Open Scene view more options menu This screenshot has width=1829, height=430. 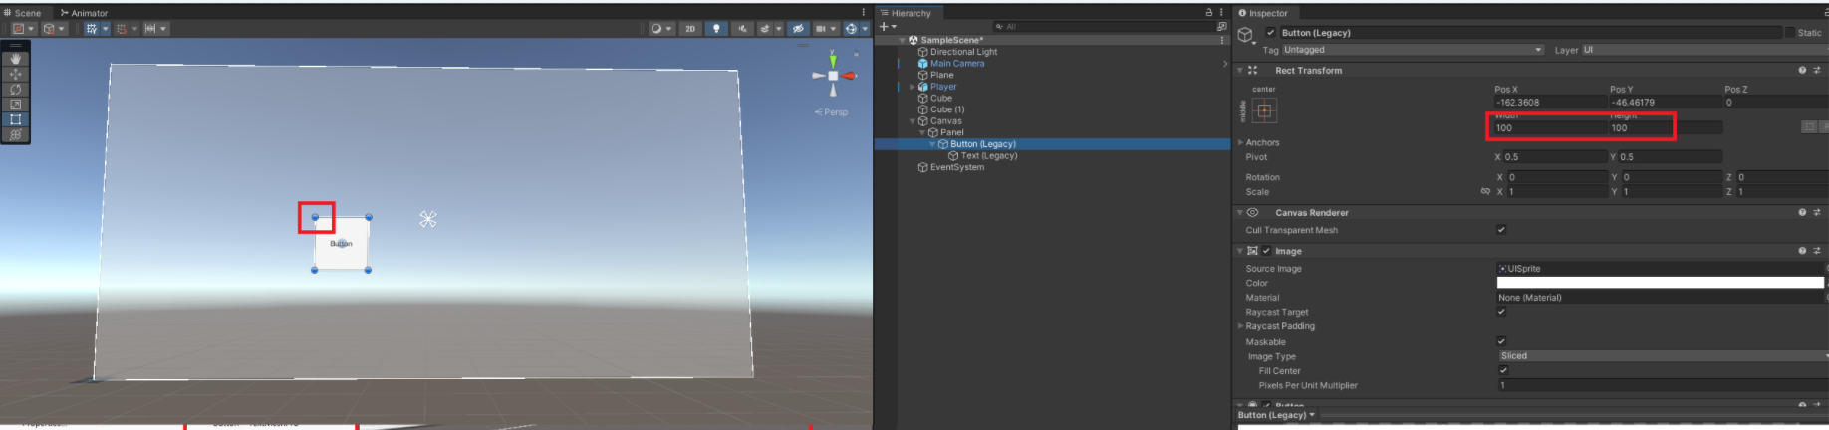(864, 13)
